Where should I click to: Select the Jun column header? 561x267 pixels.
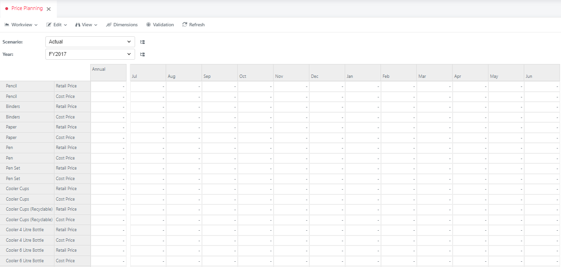[x=542, y=73]
